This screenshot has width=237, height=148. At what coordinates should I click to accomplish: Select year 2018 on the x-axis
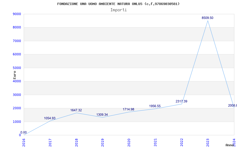click(x=76, y=142)
